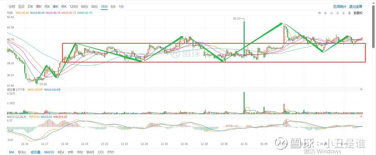Click the candlestick style icon beside 前复权
Viewport: 376px width, 155px height.
[349, 13]
